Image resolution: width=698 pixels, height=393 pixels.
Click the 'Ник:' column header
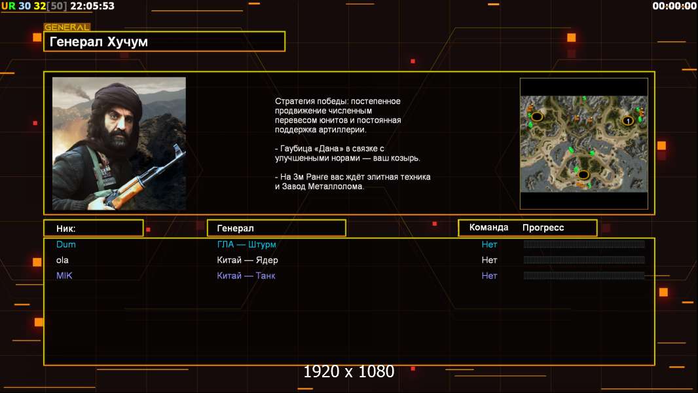[x=94, y=229]
